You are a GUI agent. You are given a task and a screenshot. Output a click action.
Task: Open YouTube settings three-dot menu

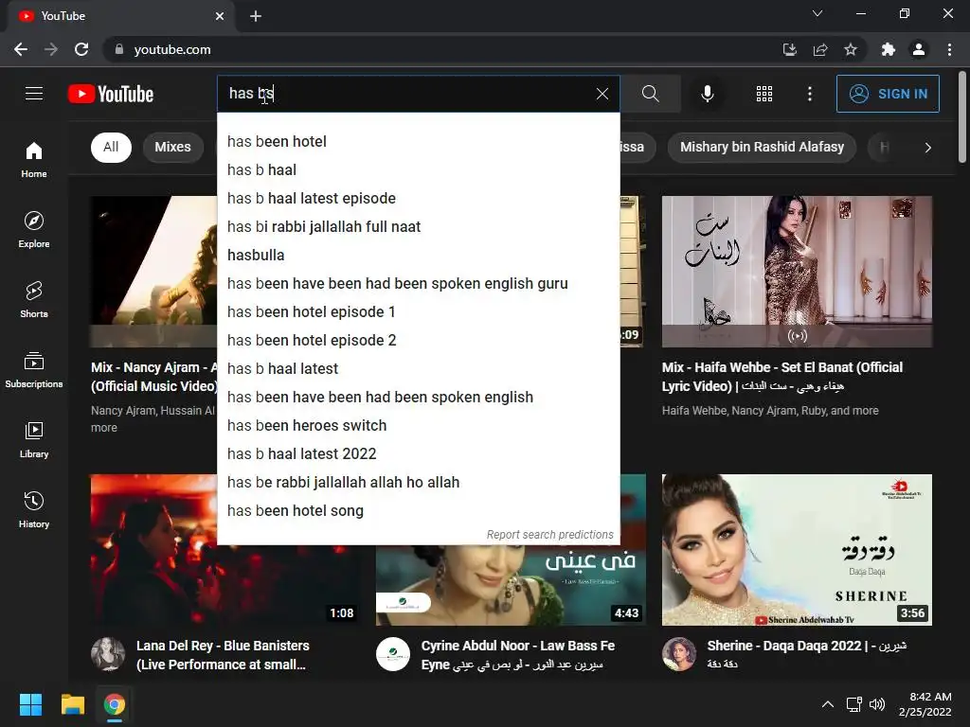point(810,94)
